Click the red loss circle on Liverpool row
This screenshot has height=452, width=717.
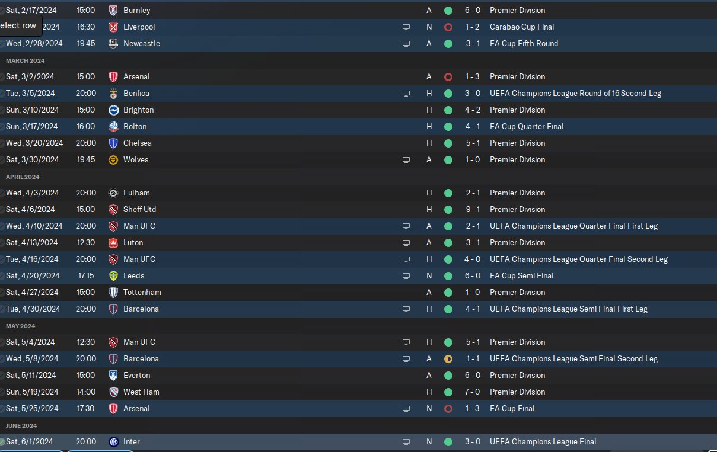448,27
